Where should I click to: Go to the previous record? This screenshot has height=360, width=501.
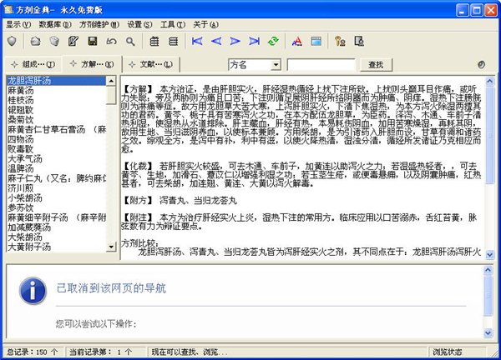click(x=216, y=41)
